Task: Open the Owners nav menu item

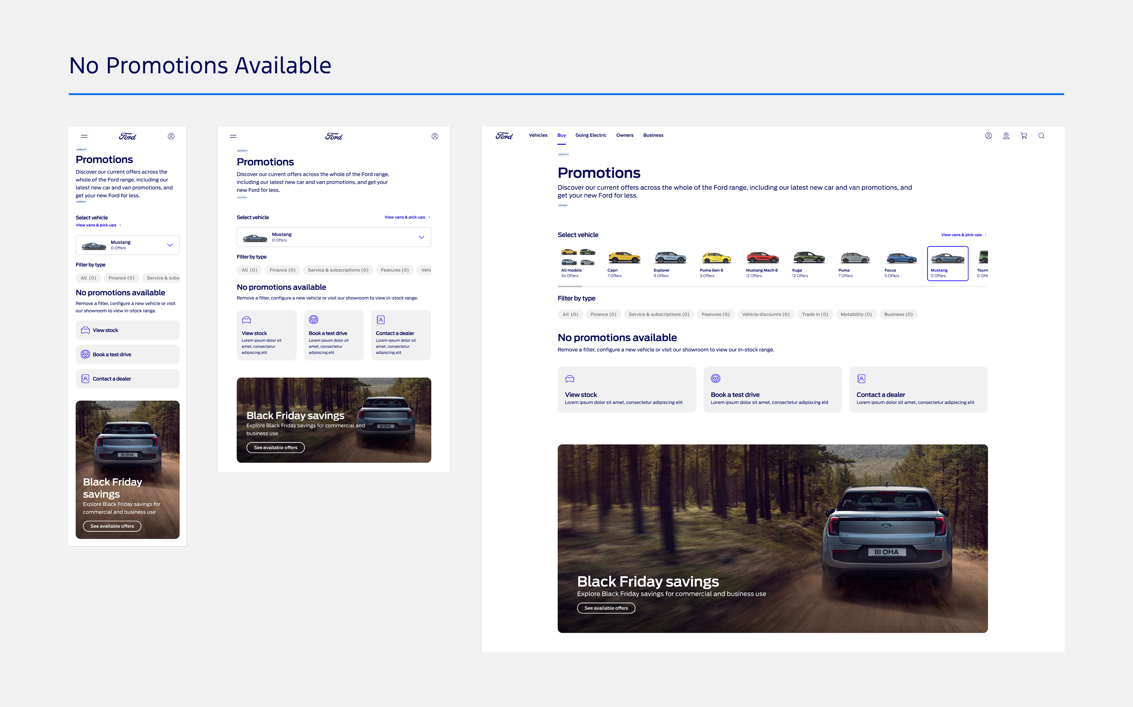Action: (x=625, y=135)
